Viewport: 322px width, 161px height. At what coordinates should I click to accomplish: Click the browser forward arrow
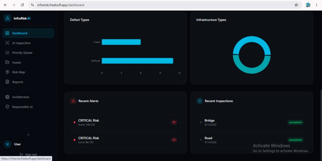[14, 5]
